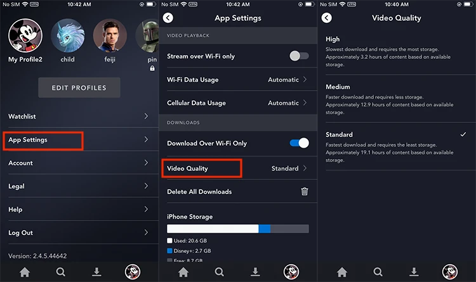This screenshot has width=476, height=282.
Task: Tap Cellular Data Usage label
Action: (x=196, y=103)
